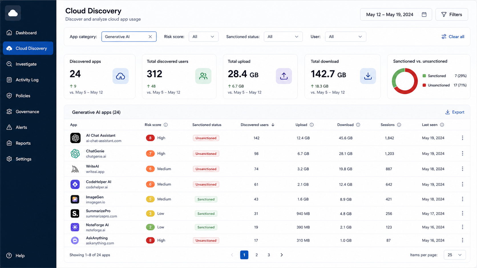Screen dimensions: 477x268
Task: Click the SummarizePro app logo
Action: pos(75,213)
